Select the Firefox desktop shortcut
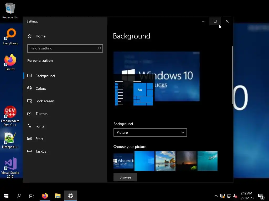The height and width of the screenshot is (201, 269). (x=10, y=62)
